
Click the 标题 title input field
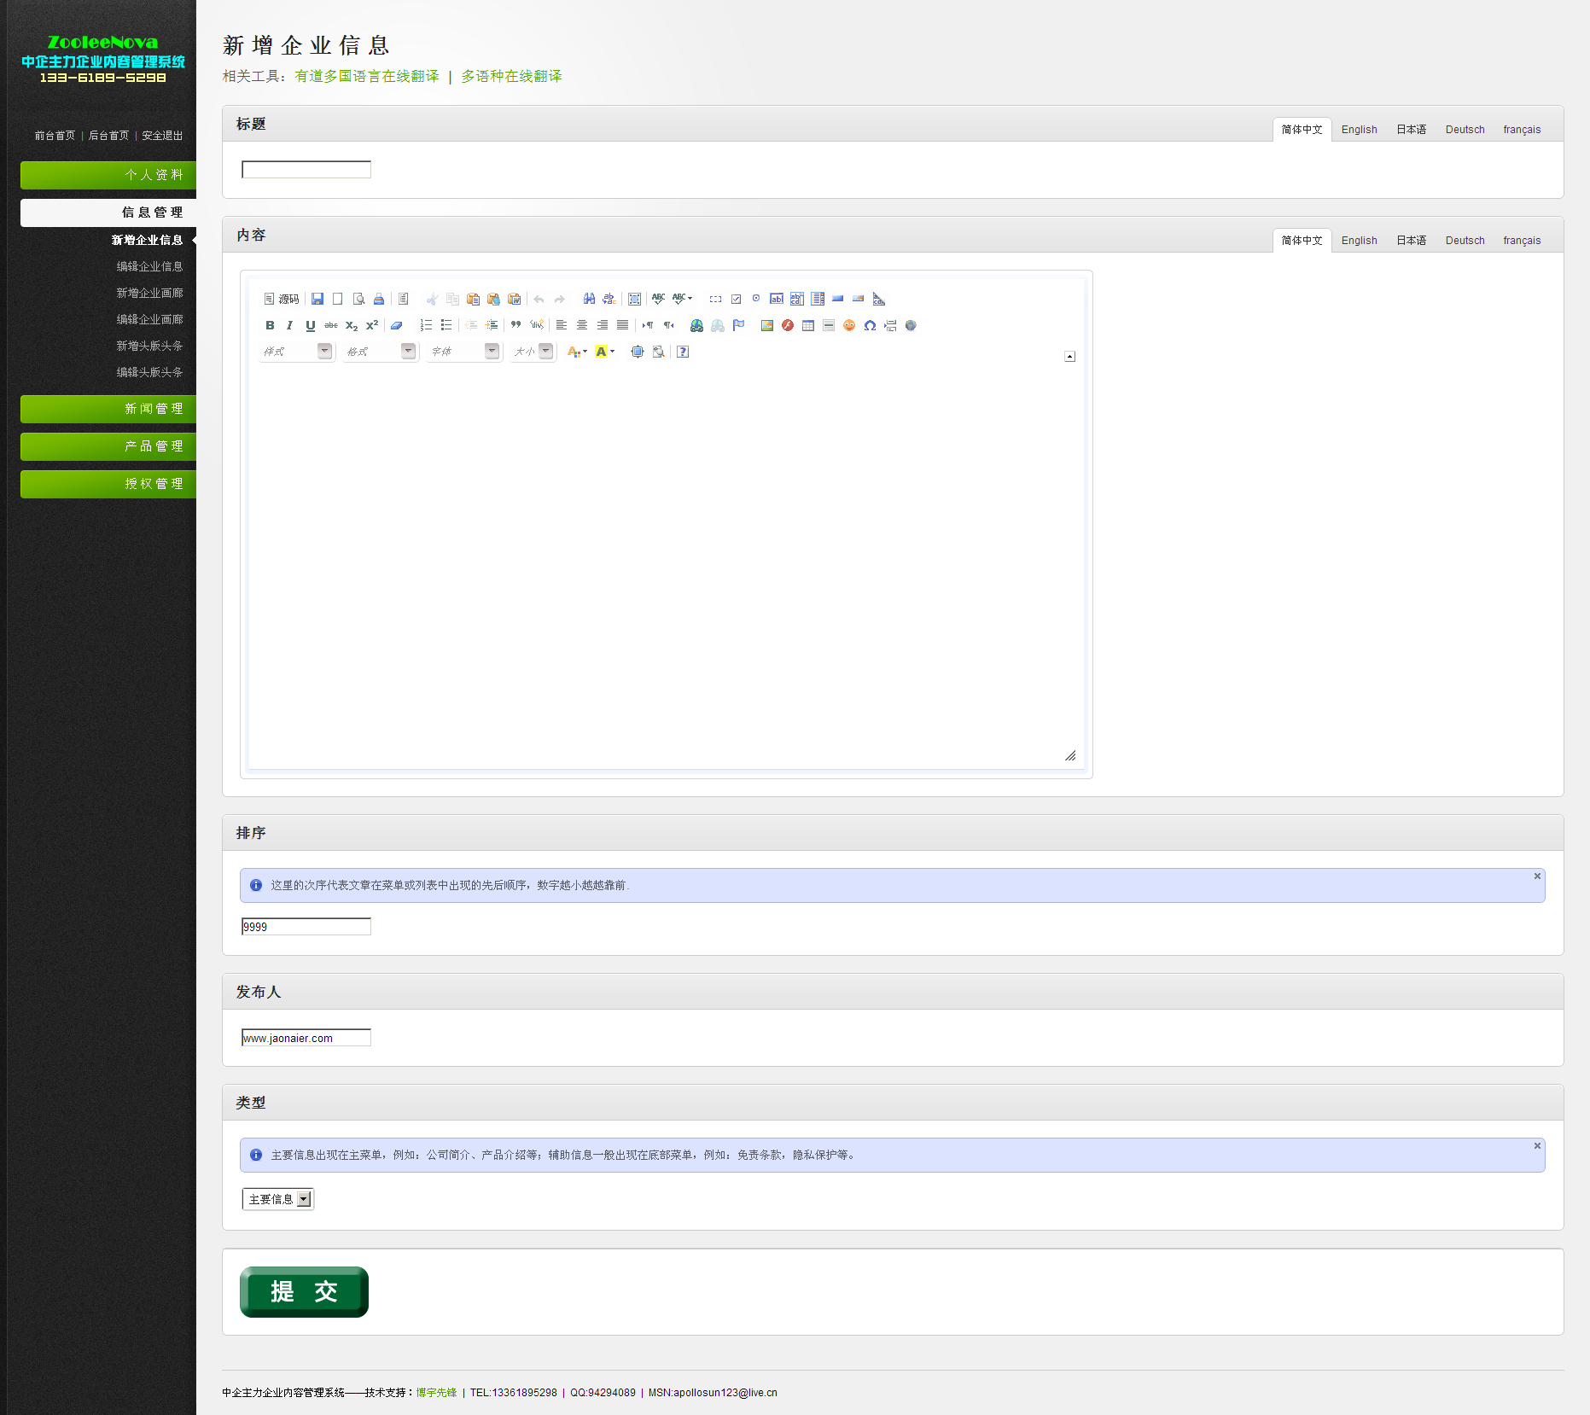[306, 170]
